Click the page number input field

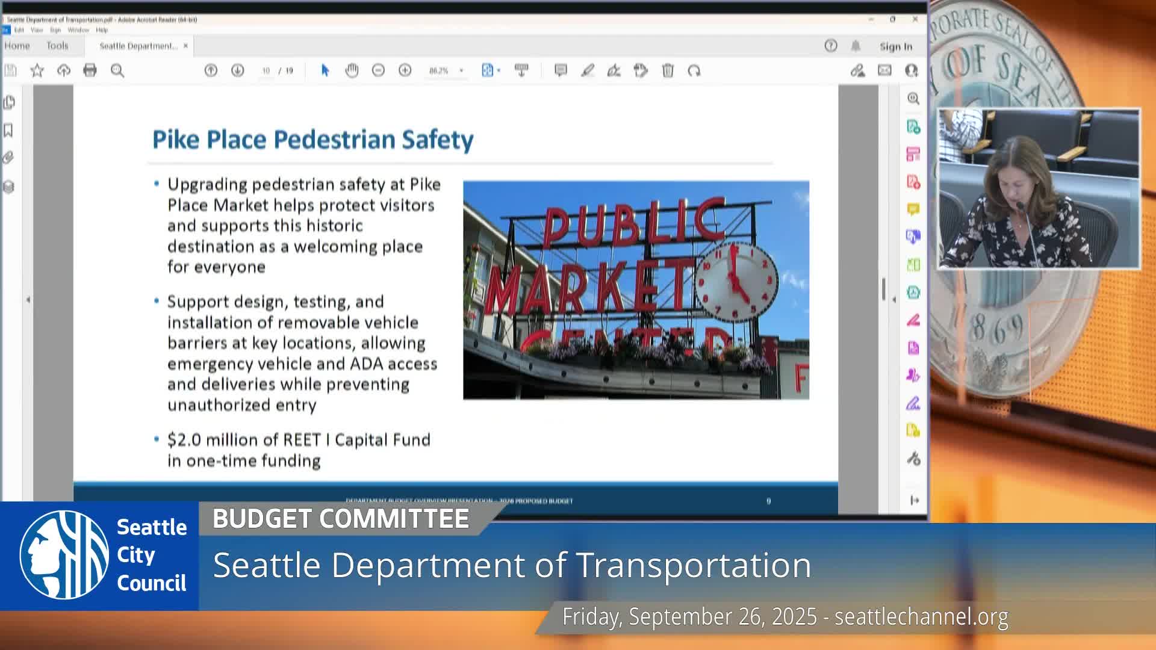265,70
